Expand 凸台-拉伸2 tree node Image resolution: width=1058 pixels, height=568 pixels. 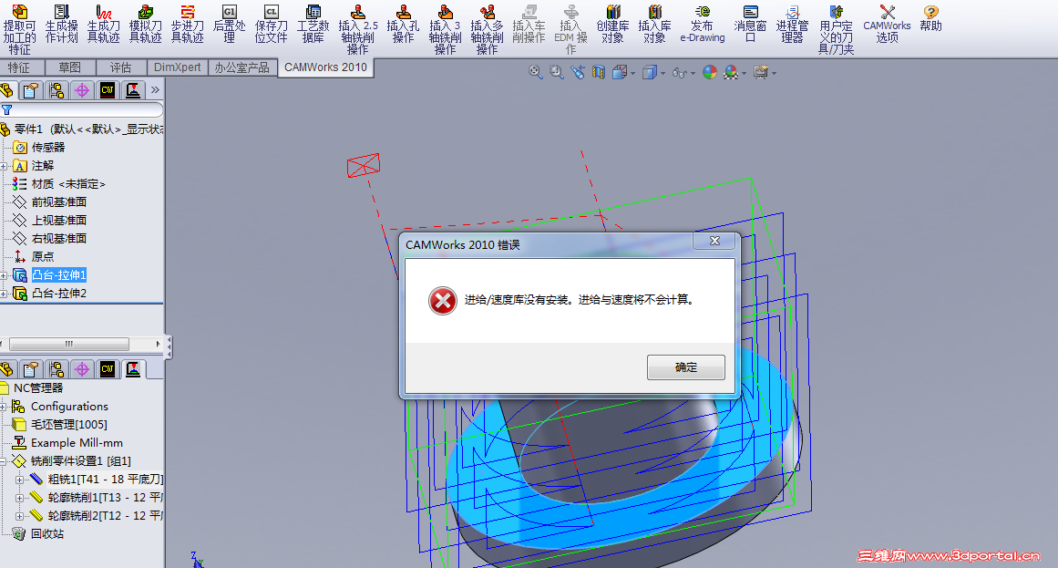[4, 294]
